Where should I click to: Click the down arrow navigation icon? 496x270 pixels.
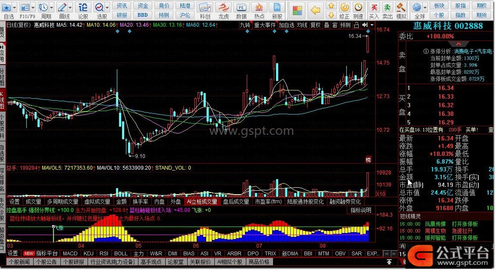(x=331, y=15)
